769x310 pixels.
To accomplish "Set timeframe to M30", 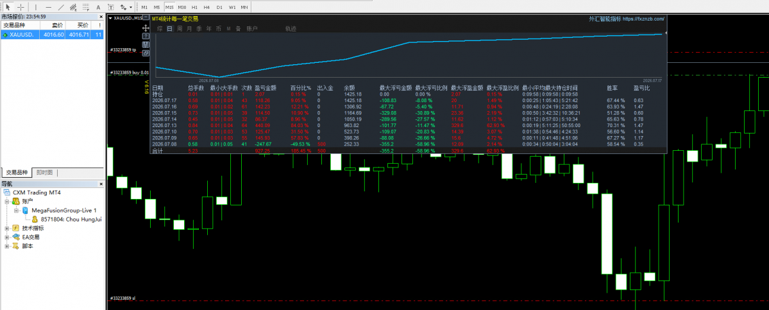I will tap(182, 7).
